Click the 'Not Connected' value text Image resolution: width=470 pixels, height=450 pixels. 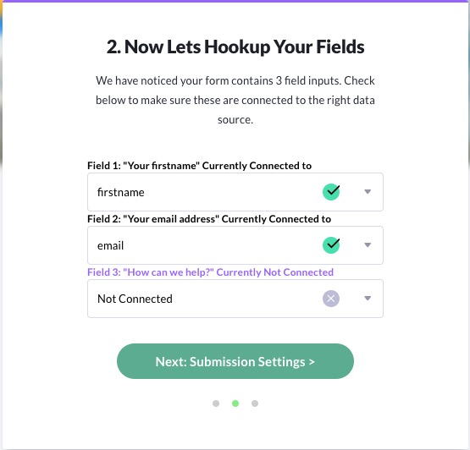pos(135,299)
